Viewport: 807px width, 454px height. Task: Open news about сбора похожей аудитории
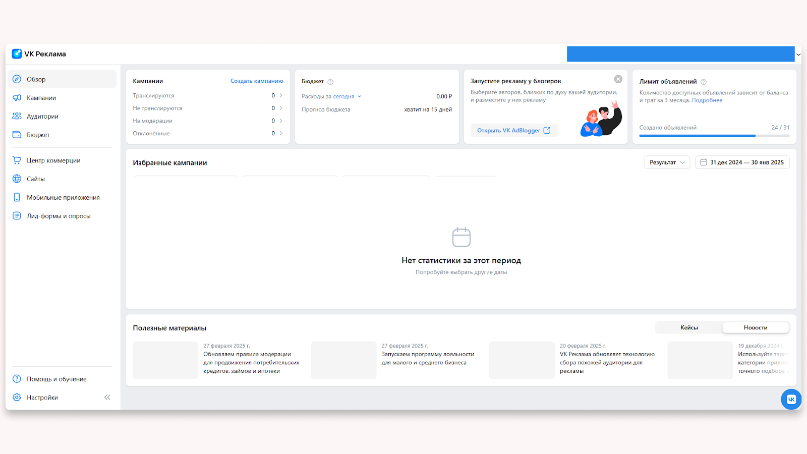pyautogui.click(x=607, y=363)
